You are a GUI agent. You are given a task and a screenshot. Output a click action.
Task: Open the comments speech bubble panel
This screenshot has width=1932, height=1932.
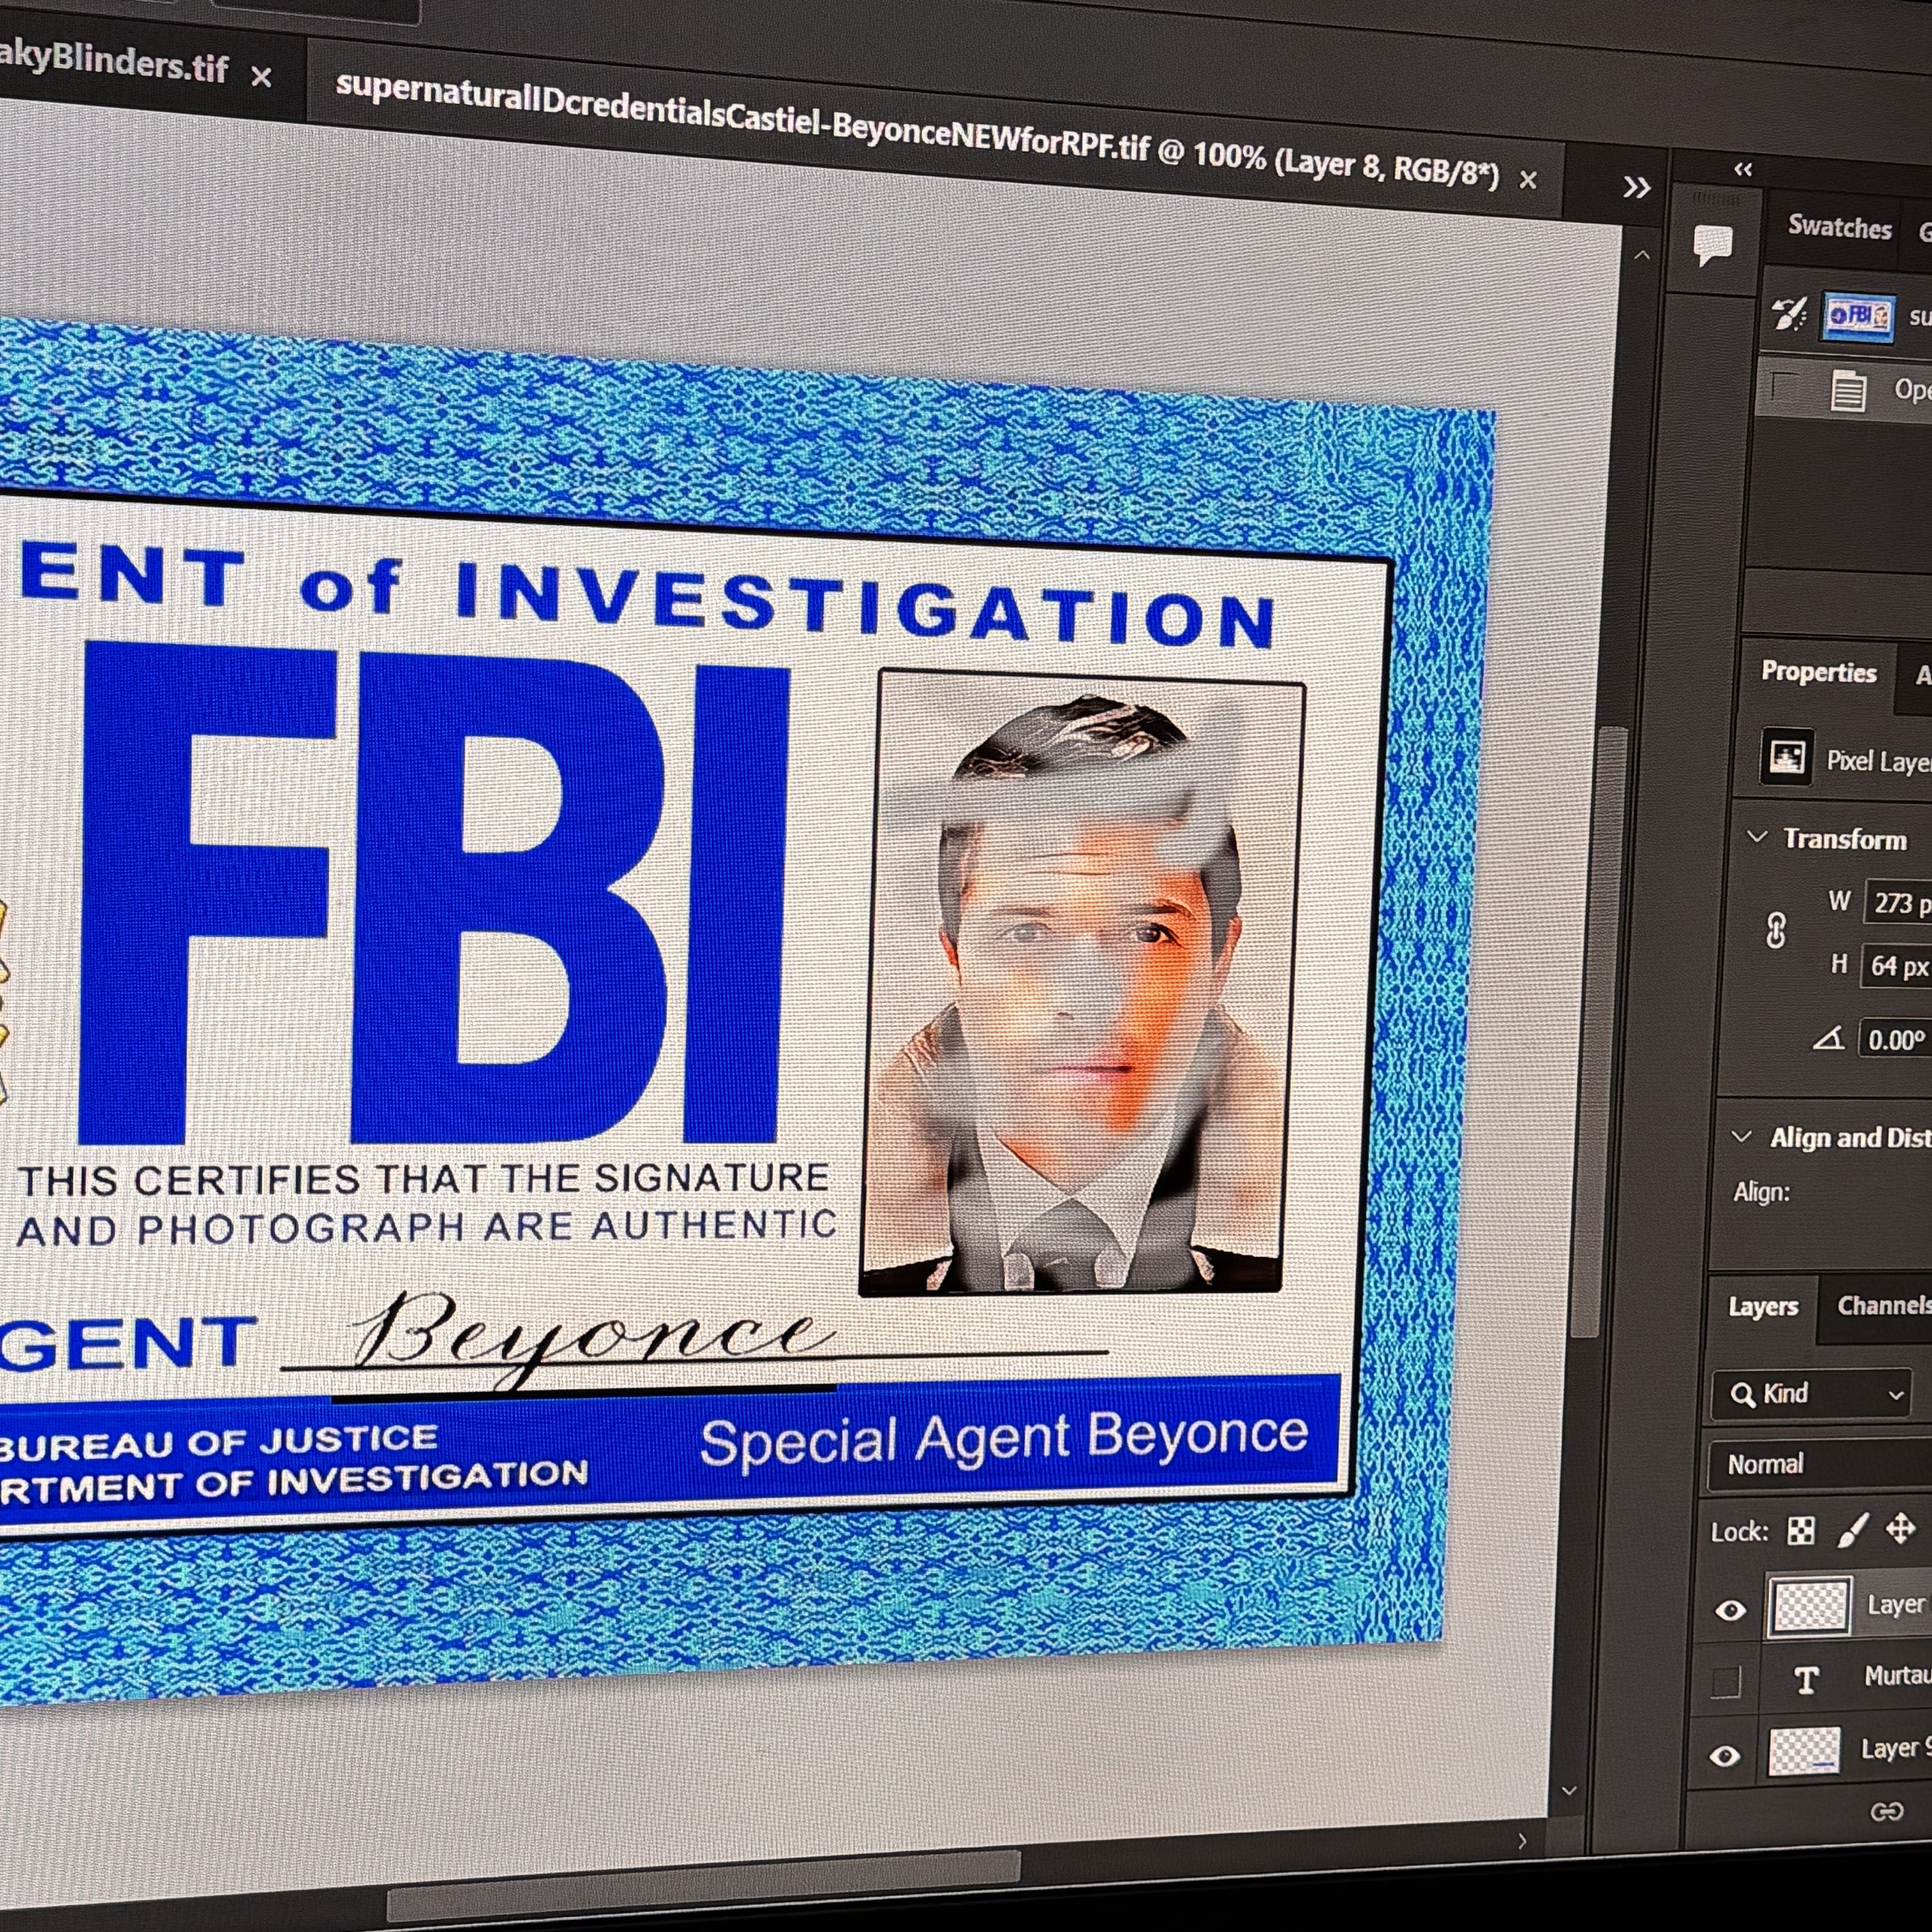(x=1713, y=244)
